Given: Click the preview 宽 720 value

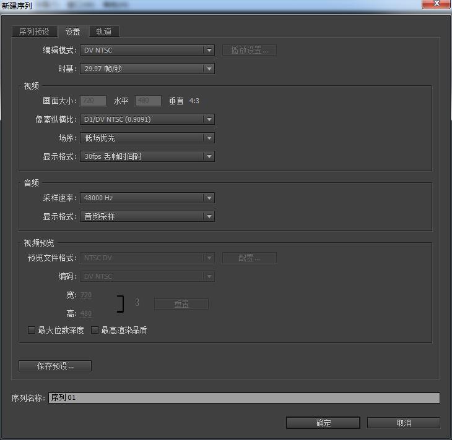Looking at the screenshot, I should [86, 295].
